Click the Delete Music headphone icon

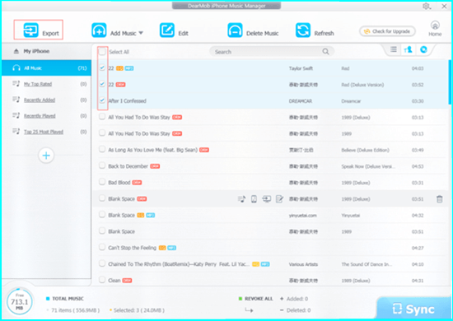[235, 30]
